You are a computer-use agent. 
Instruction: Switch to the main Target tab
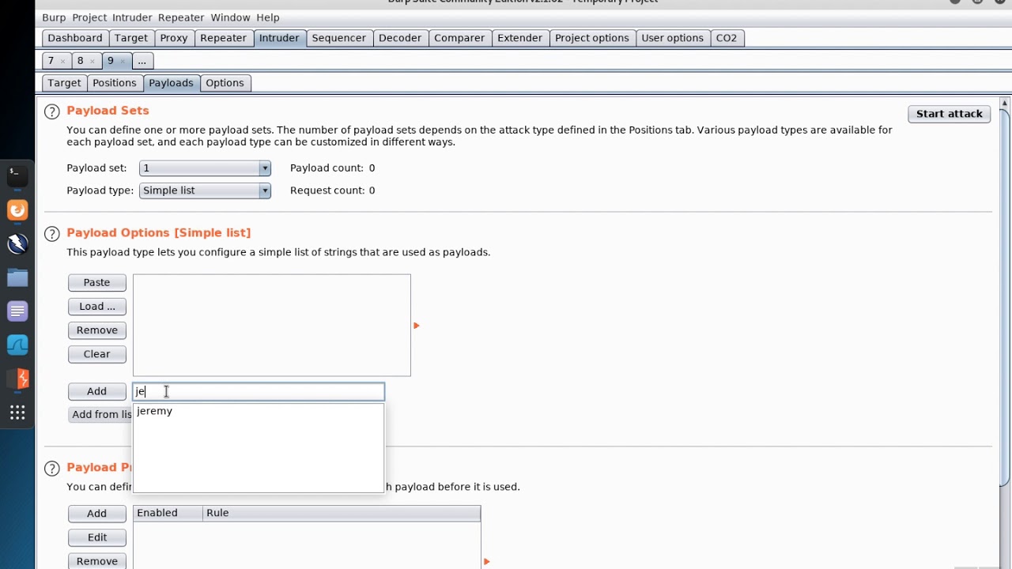tap(131, 38)
